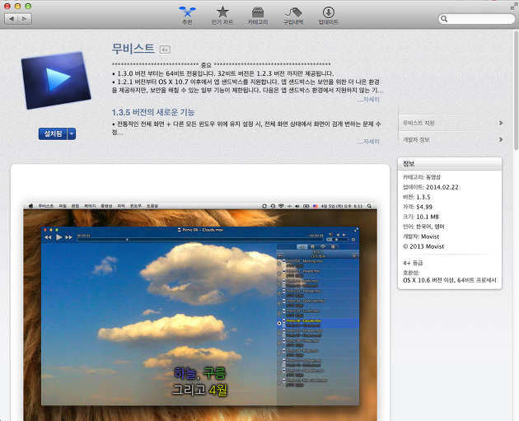Click the 4+ 등급 rating line
Image resolution: width=519 pixels, height=421 pixels.
pos(413,263)
